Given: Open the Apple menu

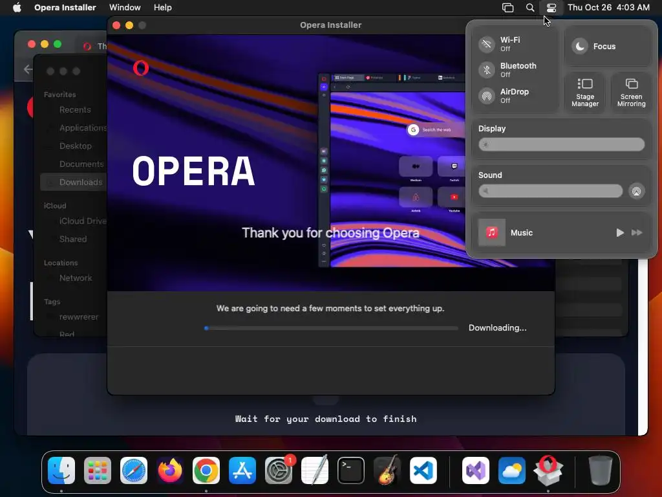Looking at the screenshot, I should pos(17,7).
